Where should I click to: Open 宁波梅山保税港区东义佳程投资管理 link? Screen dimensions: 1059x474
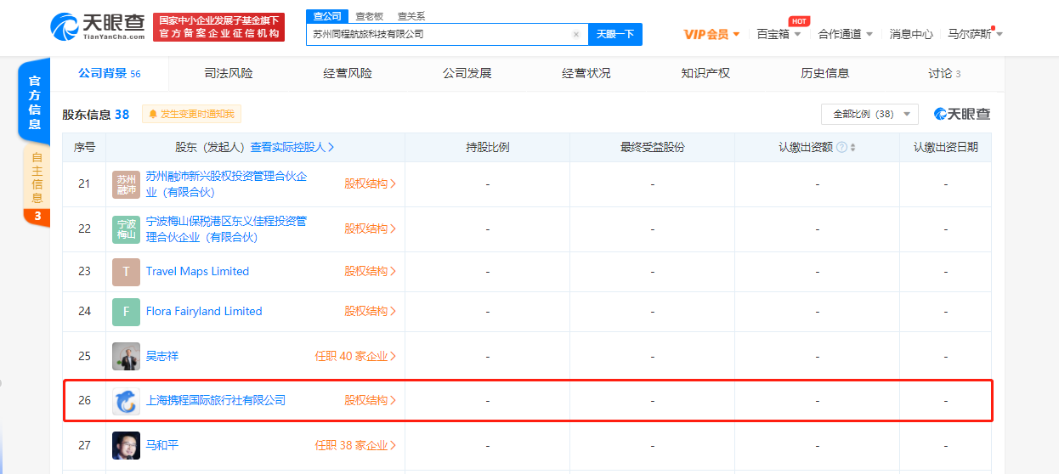pos(227,229)
